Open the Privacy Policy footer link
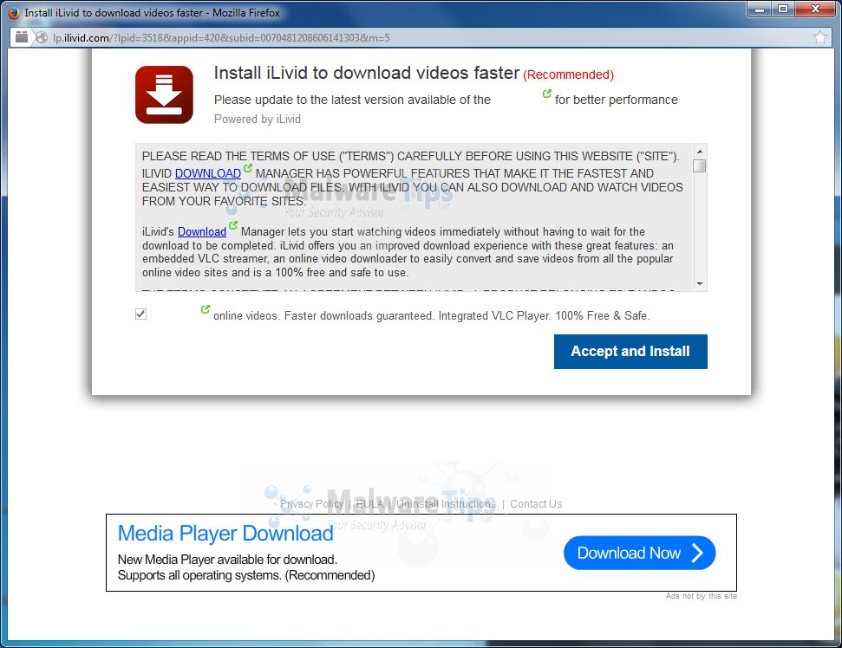This screenshot has height=648, width=842. [x=311, y=503]
